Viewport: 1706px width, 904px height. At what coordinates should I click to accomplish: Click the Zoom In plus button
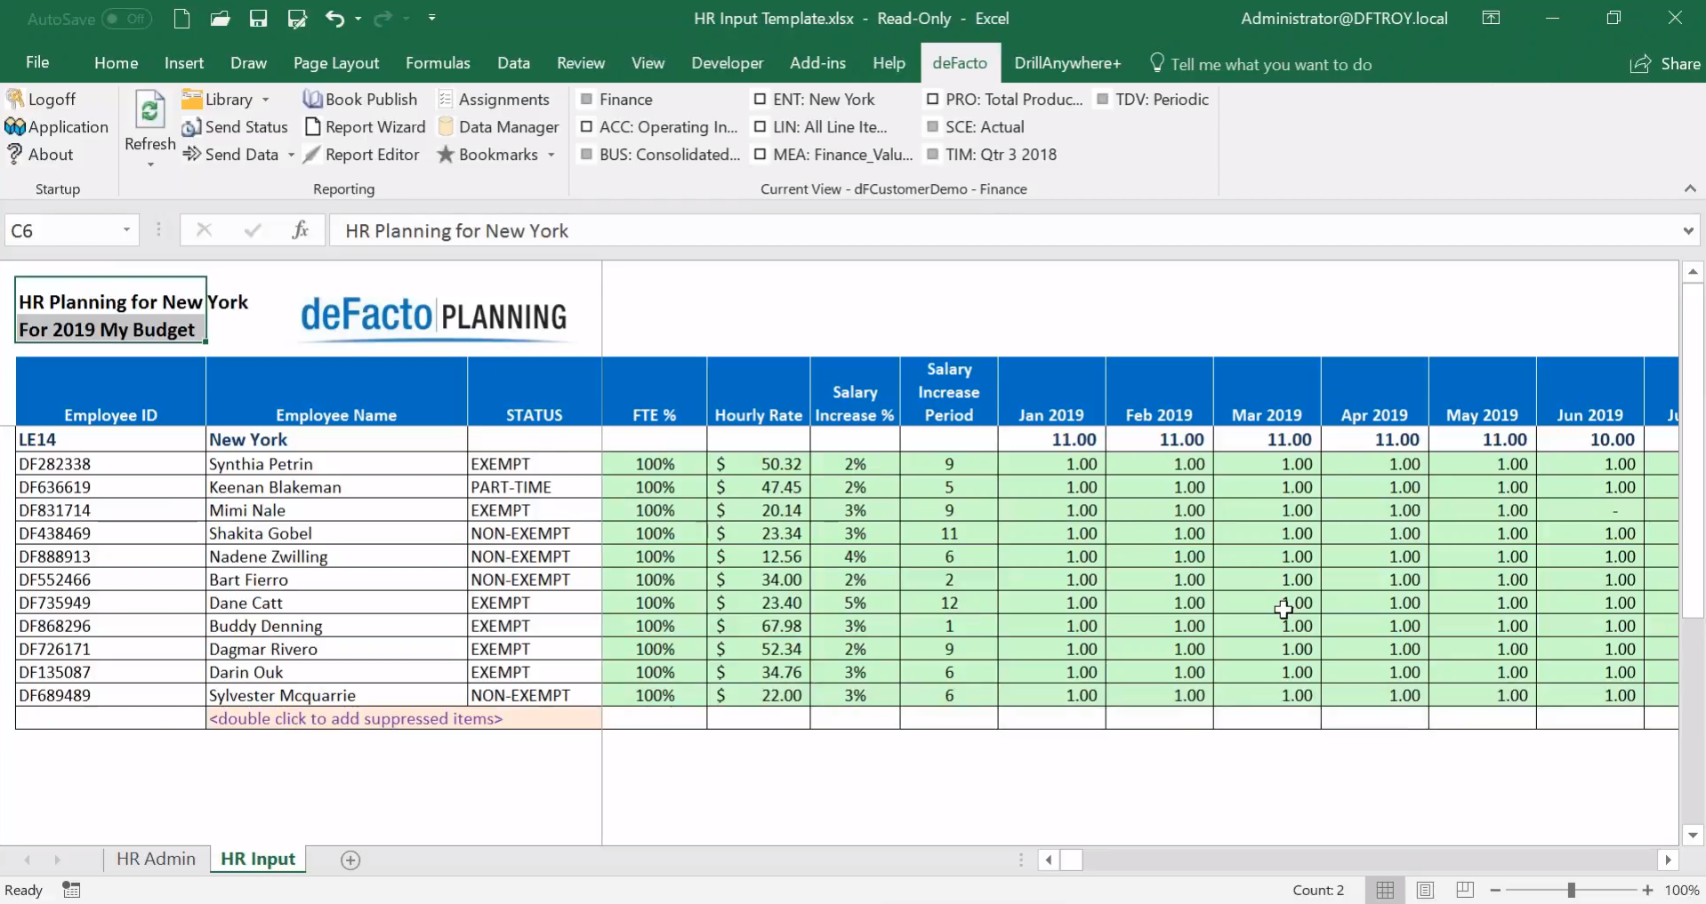[1647, 890]
